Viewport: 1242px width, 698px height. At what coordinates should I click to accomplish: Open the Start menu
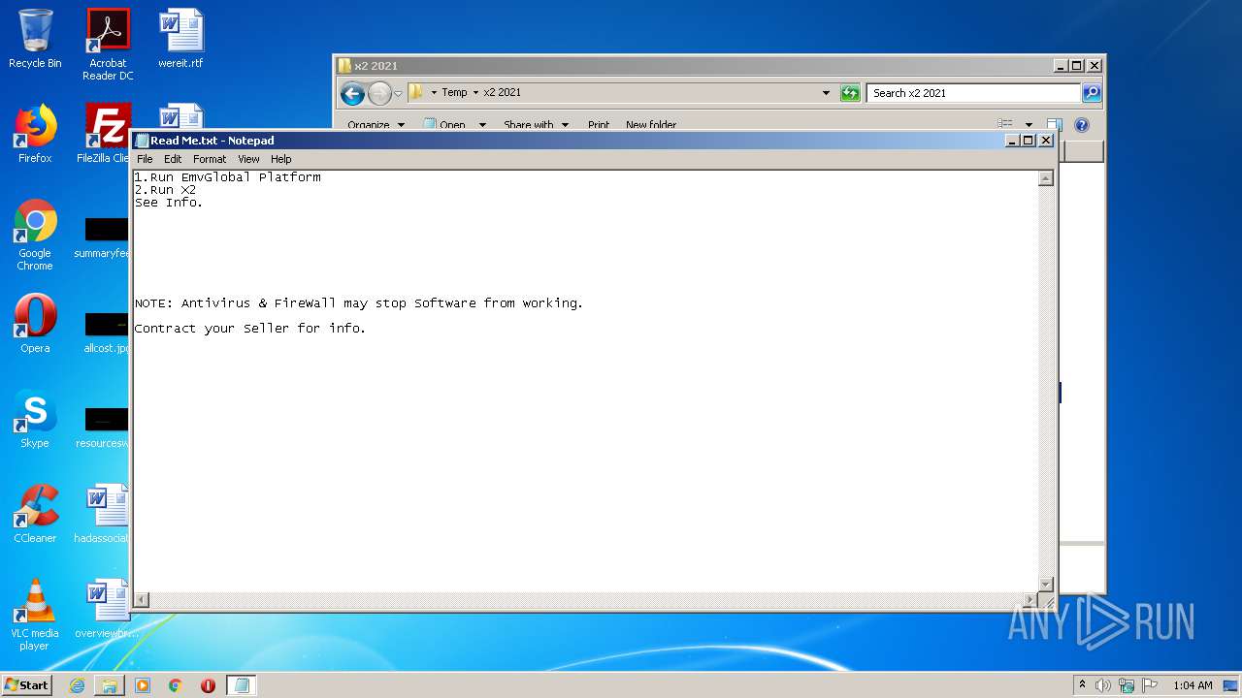[27, 685]
